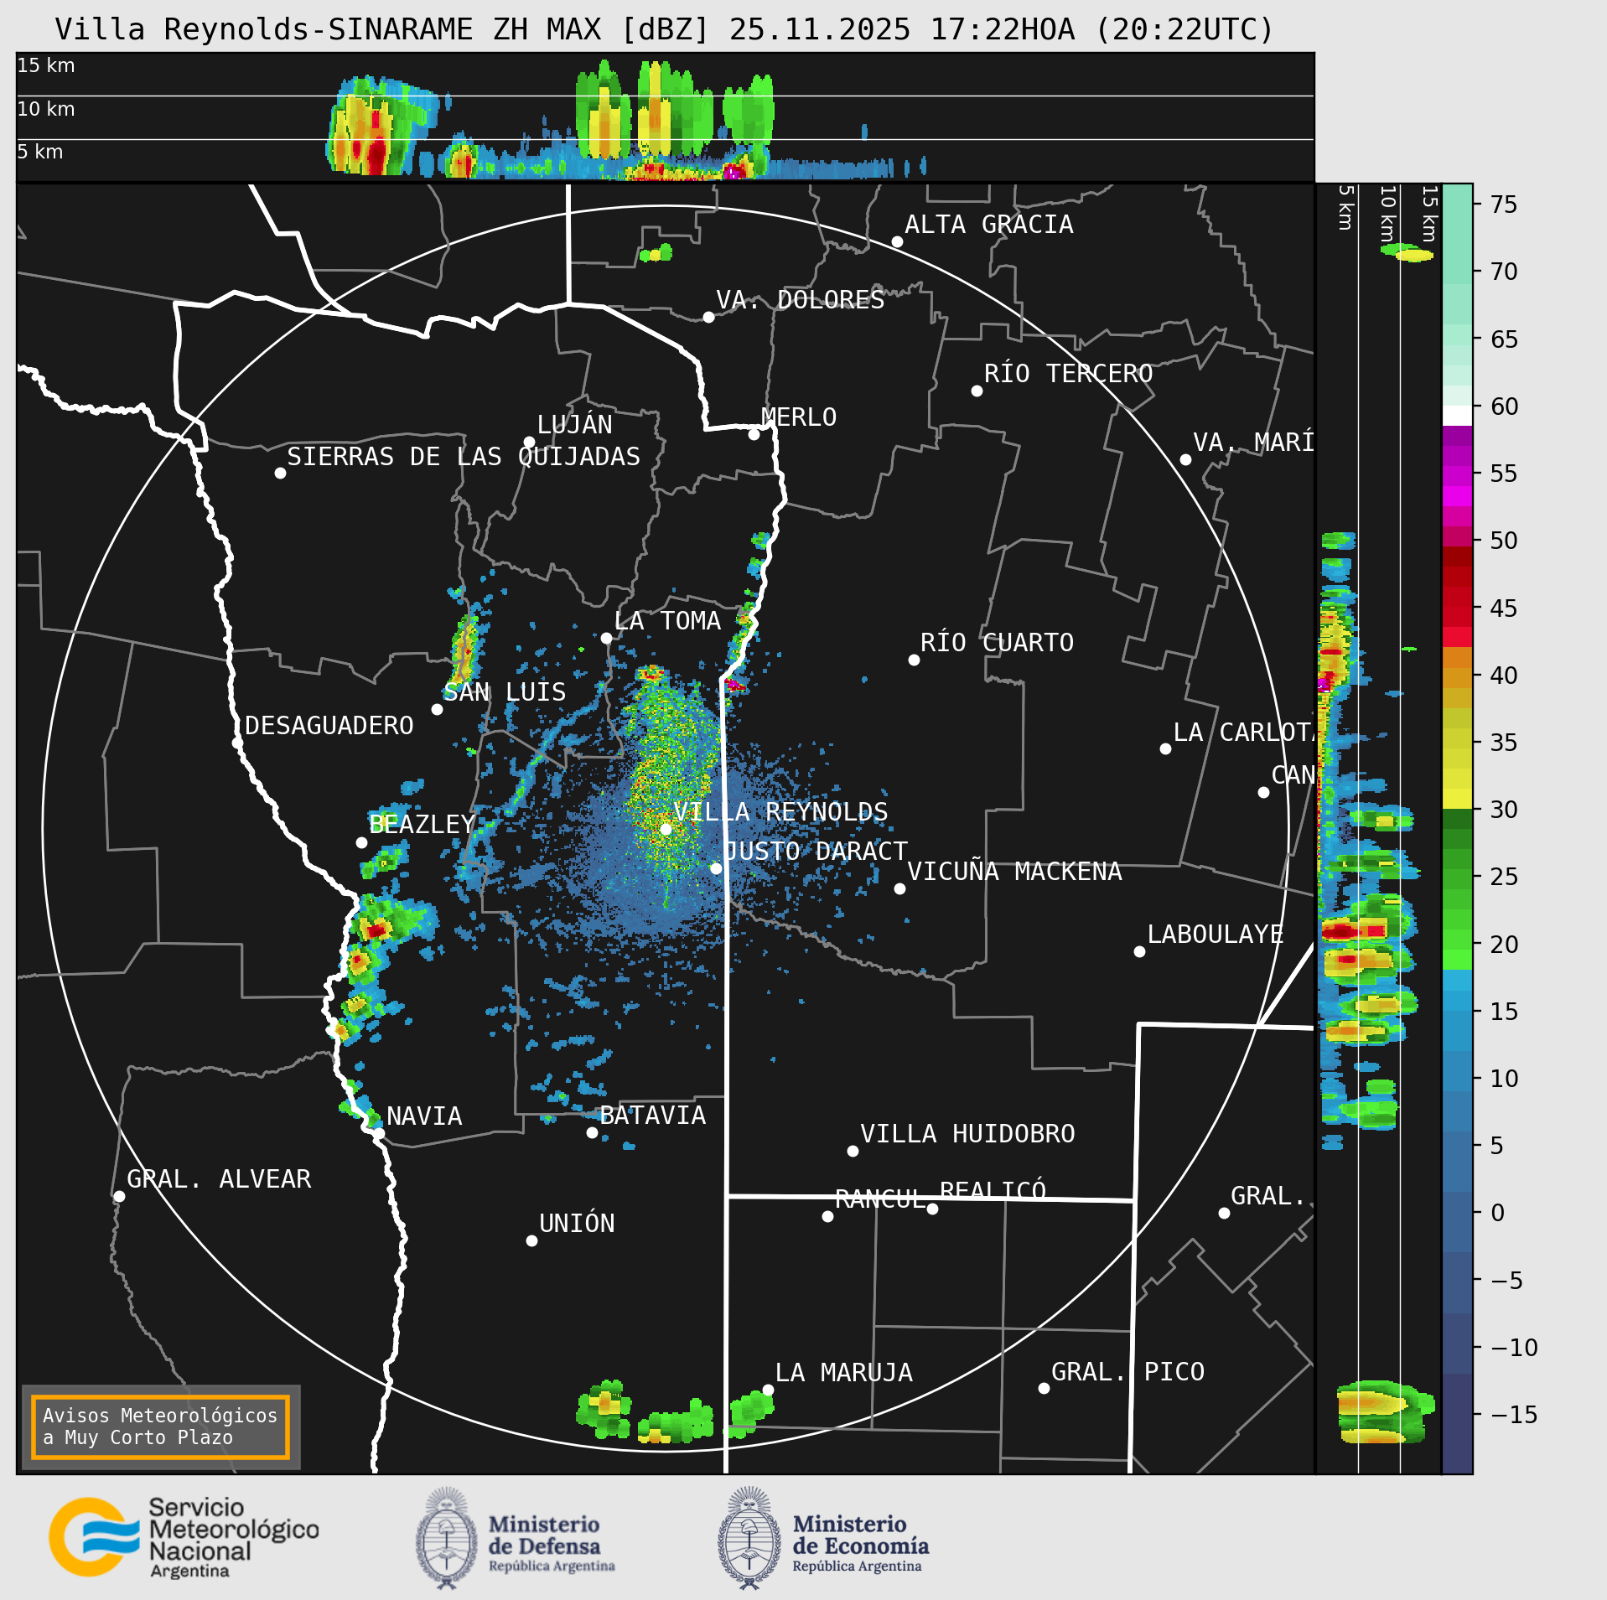Click the white 60 dBZ color band
Image resolution: width=1607 pixels, height=1600 pixels.
tap(1457, 416)
